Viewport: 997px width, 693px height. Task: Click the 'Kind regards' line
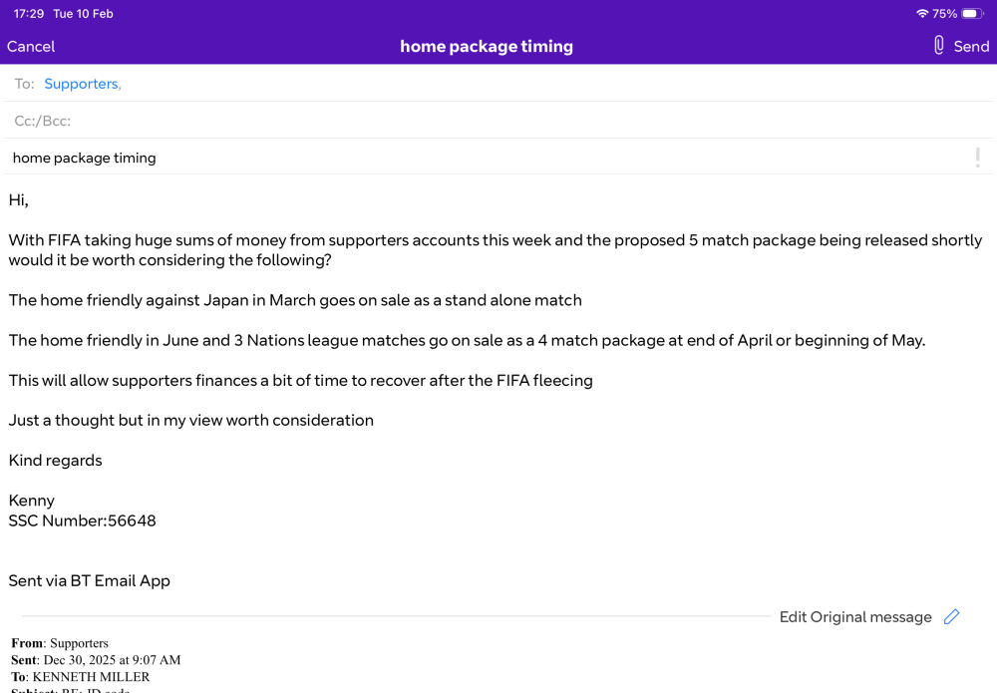[55, 461]
